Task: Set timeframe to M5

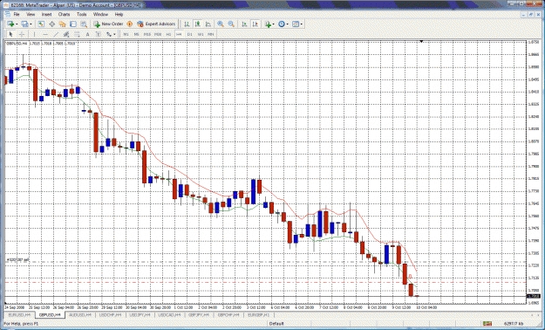Action: (x=137, y=34)
